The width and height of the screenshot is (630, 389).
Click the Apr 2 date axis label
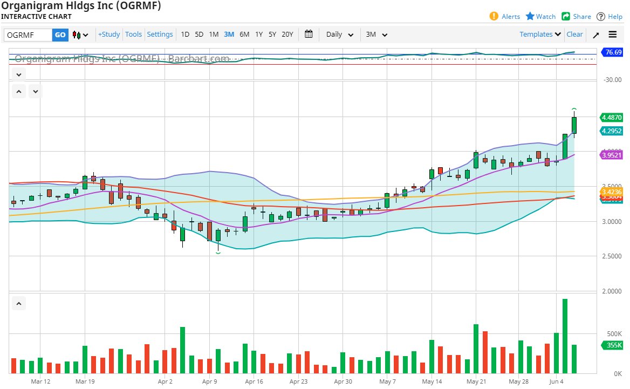165,381
